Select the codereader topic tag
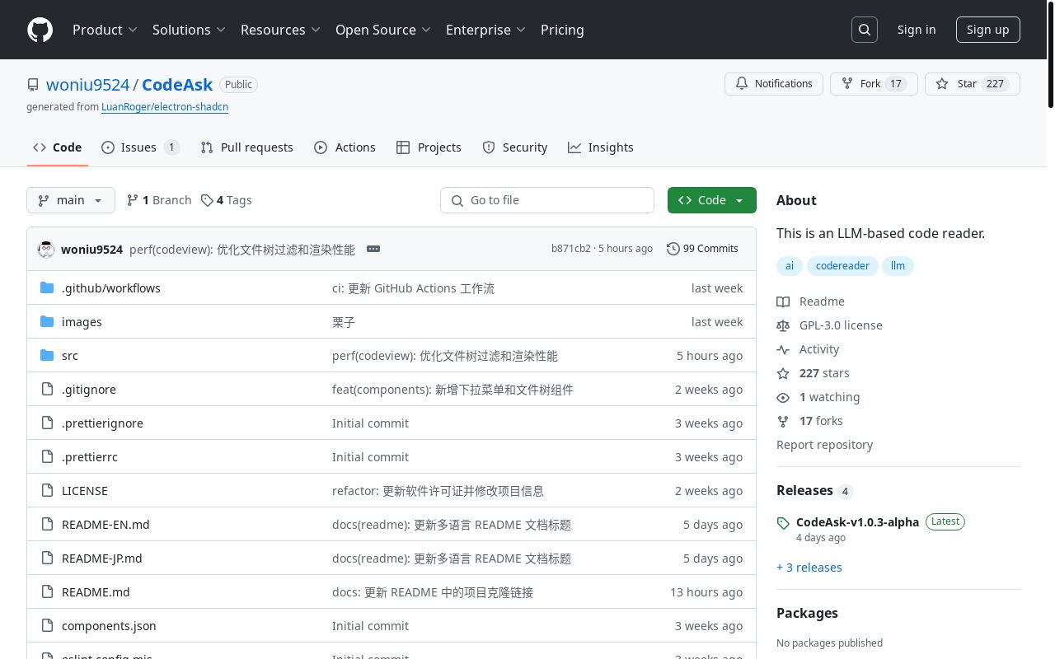This screenshot has height=659, width=1055. pos(842,266)
